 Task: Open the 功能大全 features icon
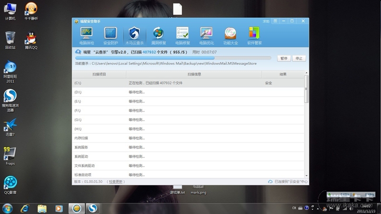click(231, 36)
